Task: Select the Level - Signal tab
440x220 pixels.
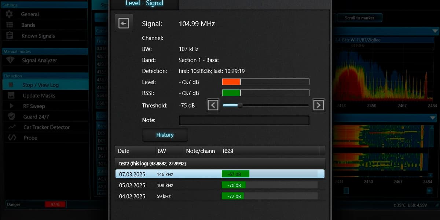Action: [144, 4]
